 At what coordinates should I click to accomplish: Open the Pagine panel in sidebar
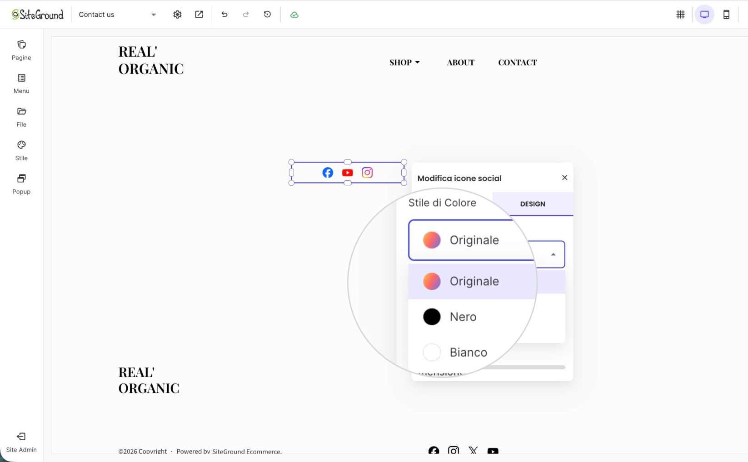pos(21,50)
